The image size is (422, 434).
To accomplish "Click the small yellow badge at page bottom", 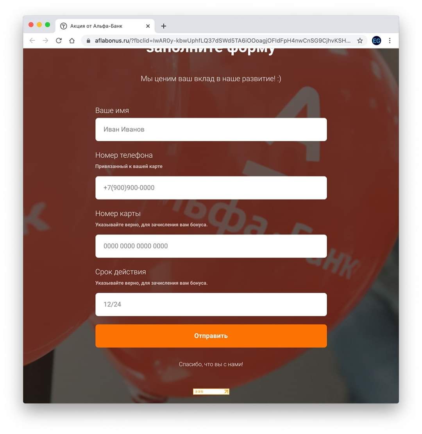I will pyautogui.click(x=211, y=391).
